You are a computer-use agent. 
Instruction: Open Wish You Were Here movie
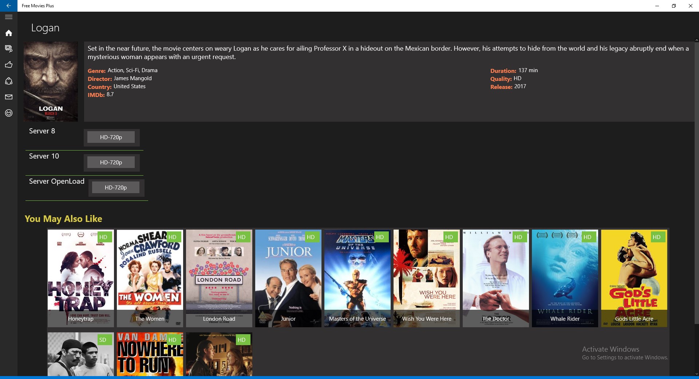click(427, 278)
